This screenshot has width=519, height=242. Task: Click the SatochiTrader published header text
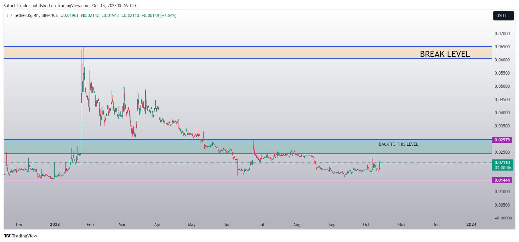[x=70, y=6]
